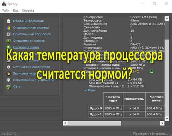Click Множитель column header
172x136 pixels.
tap(134, 99)
